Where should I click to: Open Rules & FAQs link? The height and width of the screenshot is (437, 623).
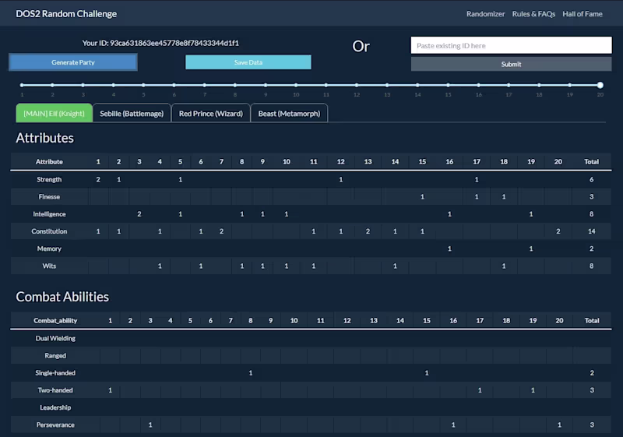(x=533, y=14)
